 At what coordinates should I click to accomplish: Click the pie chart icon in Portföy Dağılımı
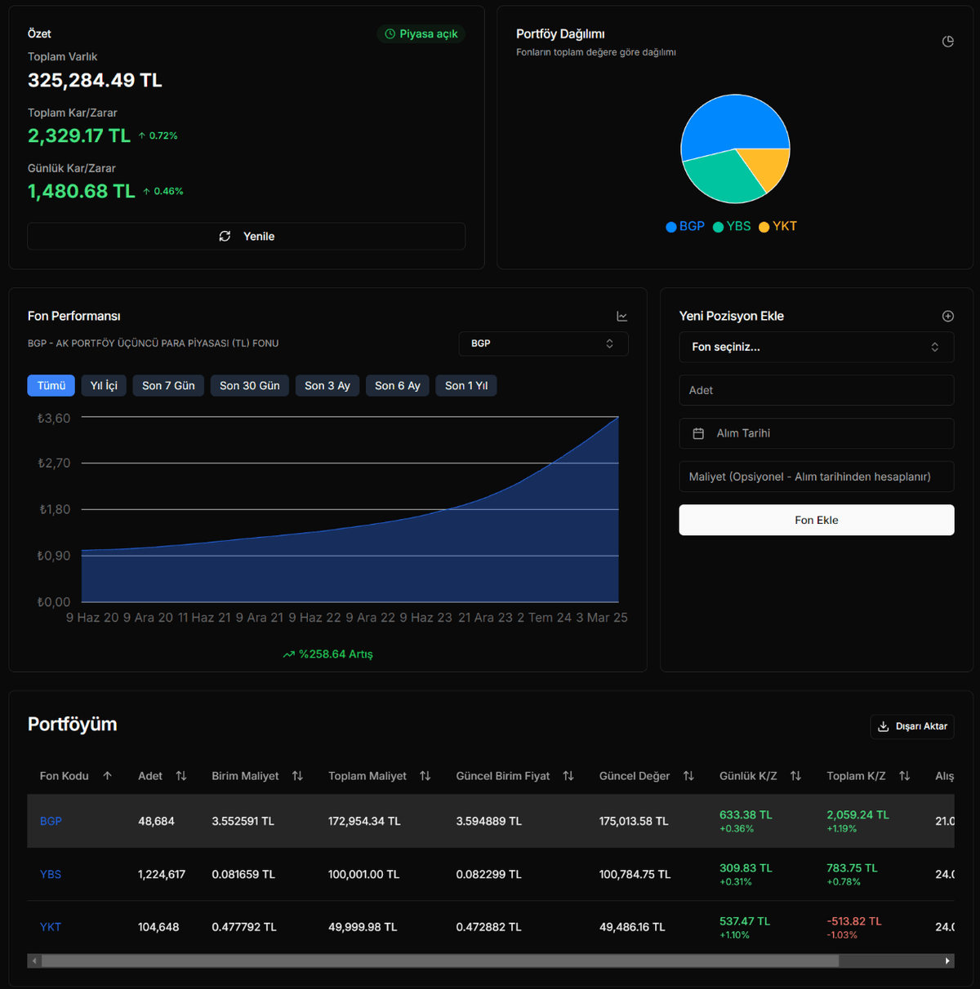(947, 42)
